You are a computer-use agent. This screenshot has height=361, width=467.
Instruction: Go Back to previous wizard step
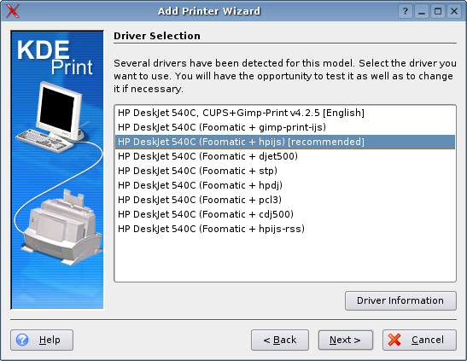point(280,340)
